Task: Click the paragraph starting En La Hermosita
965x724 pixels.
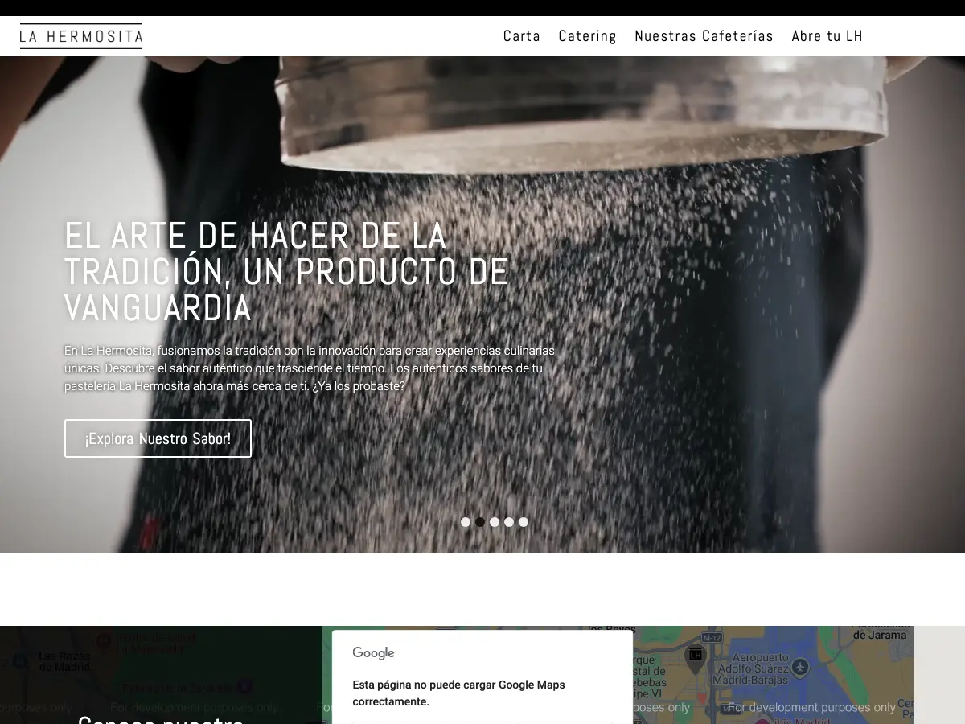Action: coord(310,368)
